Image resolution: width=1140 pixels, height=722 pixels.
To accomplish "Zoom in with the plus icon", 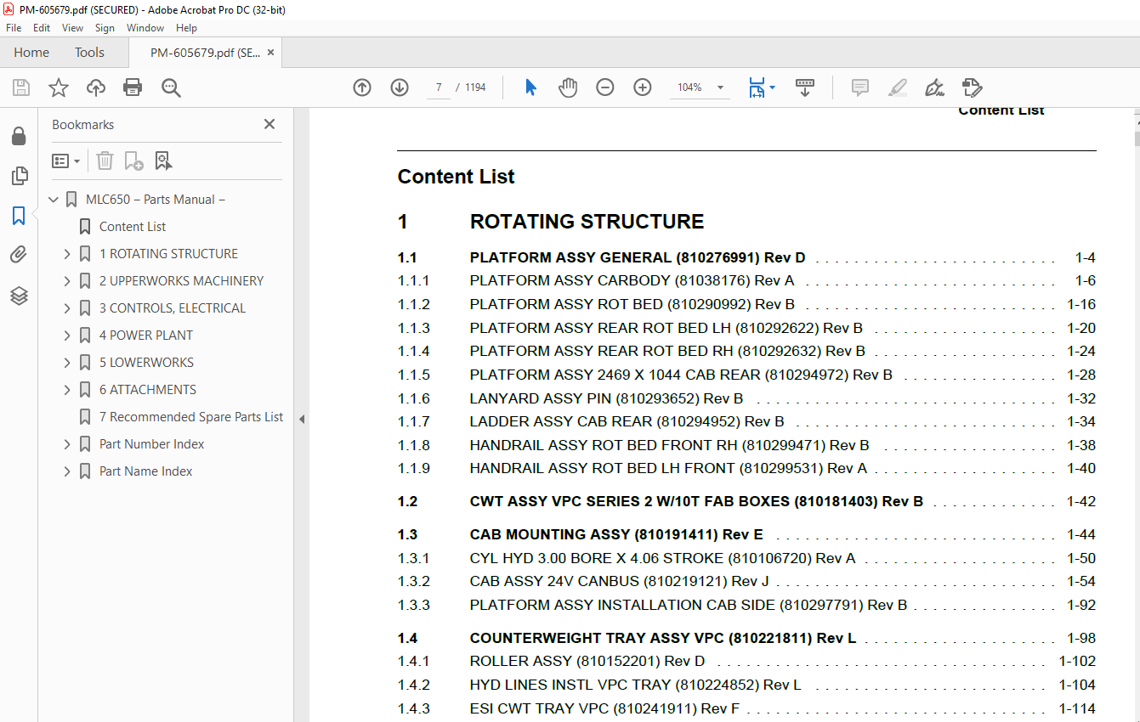I will point(643,87).
